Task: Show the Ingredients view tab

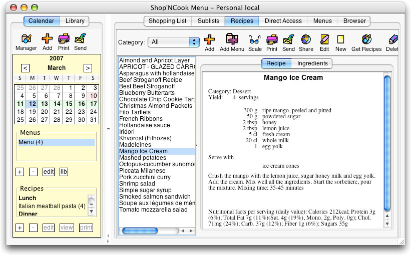Action: click(312, 63)
